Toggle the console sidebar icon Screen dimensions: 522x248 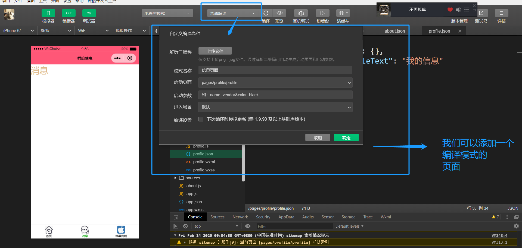(176, 226)
